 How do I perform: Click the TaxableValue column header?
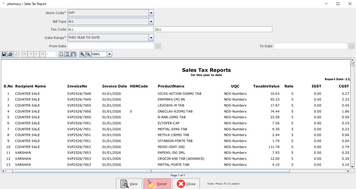pyautogui.click(x=266, y=86)
